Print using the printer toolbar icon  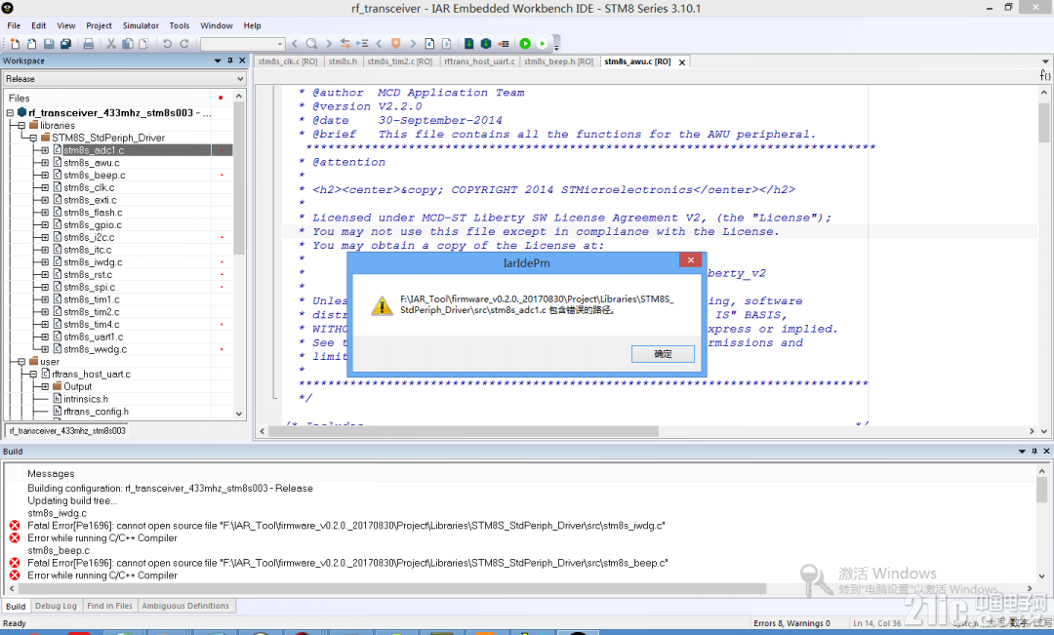click(x=88, y=44)
